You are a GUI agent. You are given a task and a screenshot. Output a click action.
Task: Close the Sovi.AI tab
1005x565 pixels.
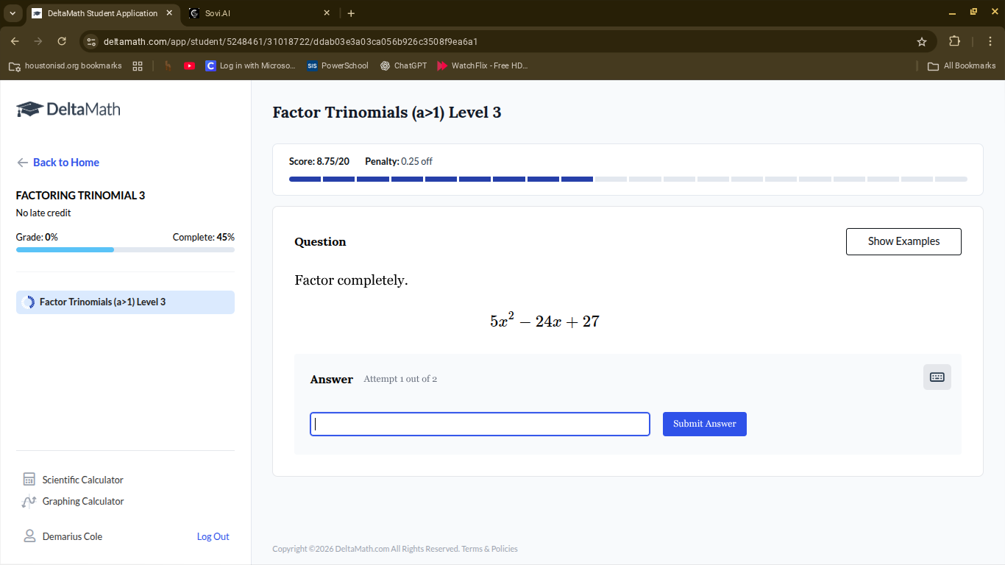click(327, 13)
